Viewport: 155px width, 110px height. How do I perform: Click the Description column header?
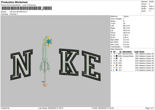tap(127, 52)
